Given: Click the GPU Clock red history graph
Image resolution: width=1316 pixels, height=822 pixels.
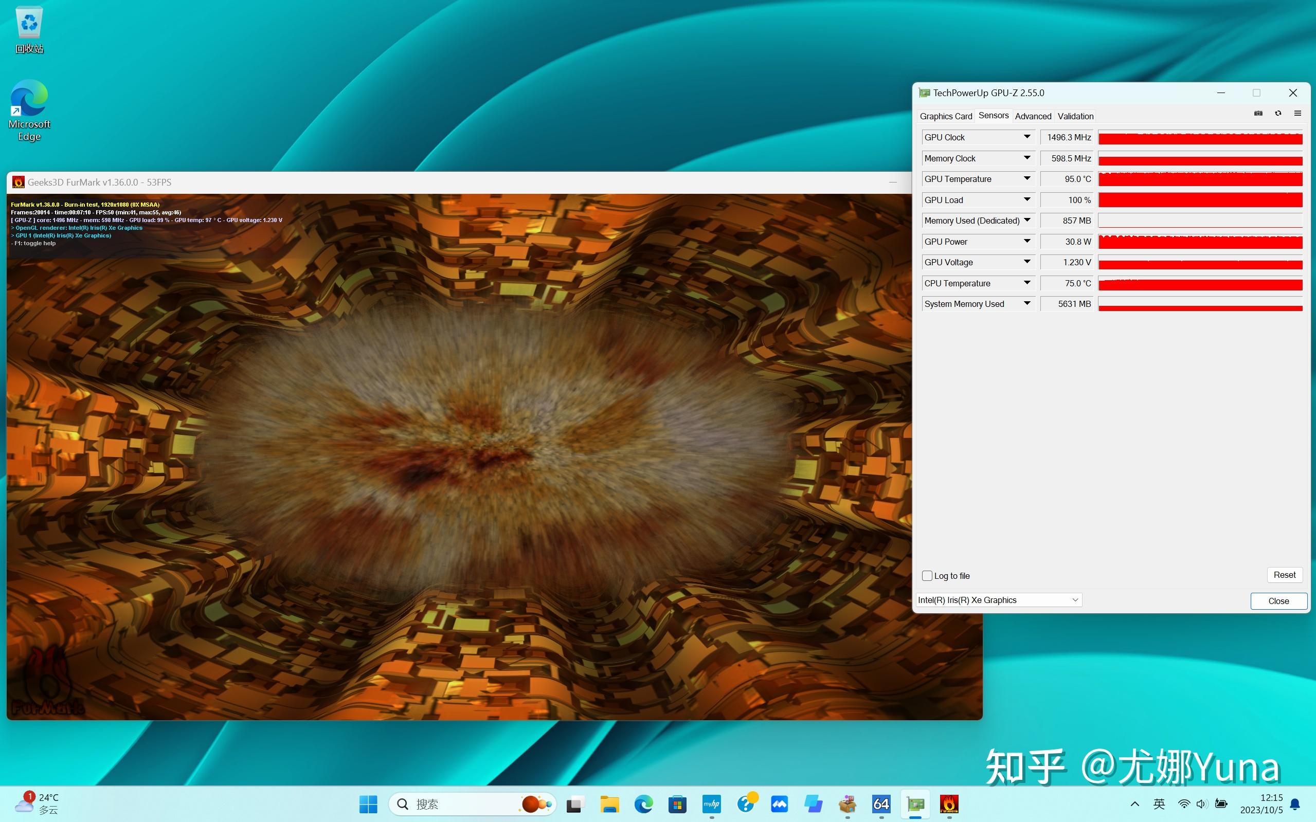Looking at the screenshot, I should click(x=1200, y=138).
